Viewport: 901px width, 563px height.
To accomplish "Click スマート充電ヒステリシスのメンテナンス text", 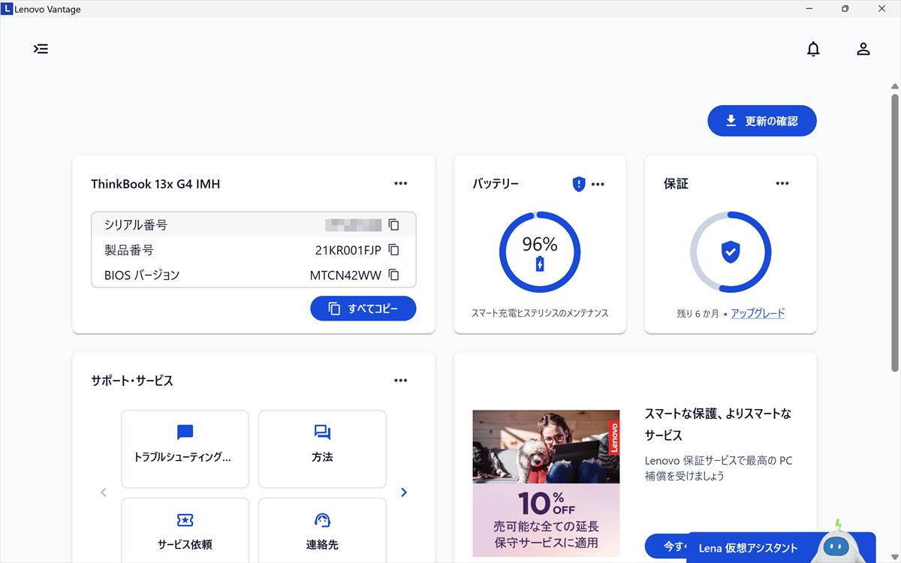I will coord(540,313).
